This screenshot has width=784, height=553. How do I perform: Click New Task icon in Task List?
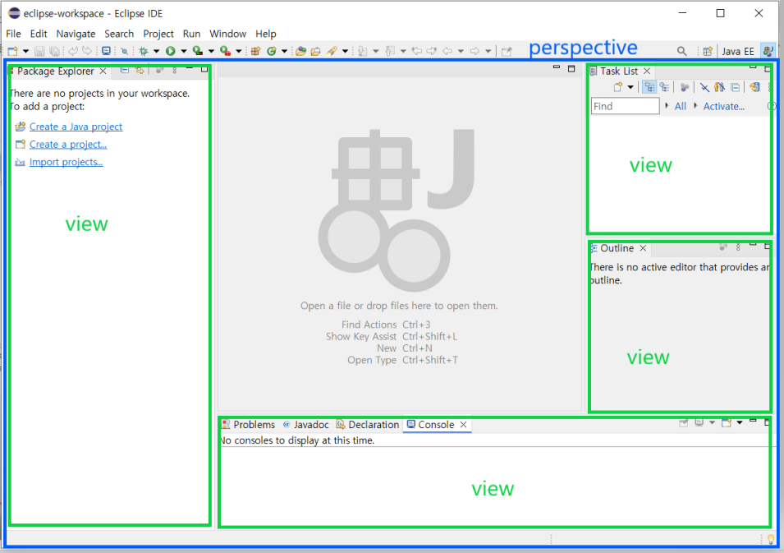tap(618, 87)
